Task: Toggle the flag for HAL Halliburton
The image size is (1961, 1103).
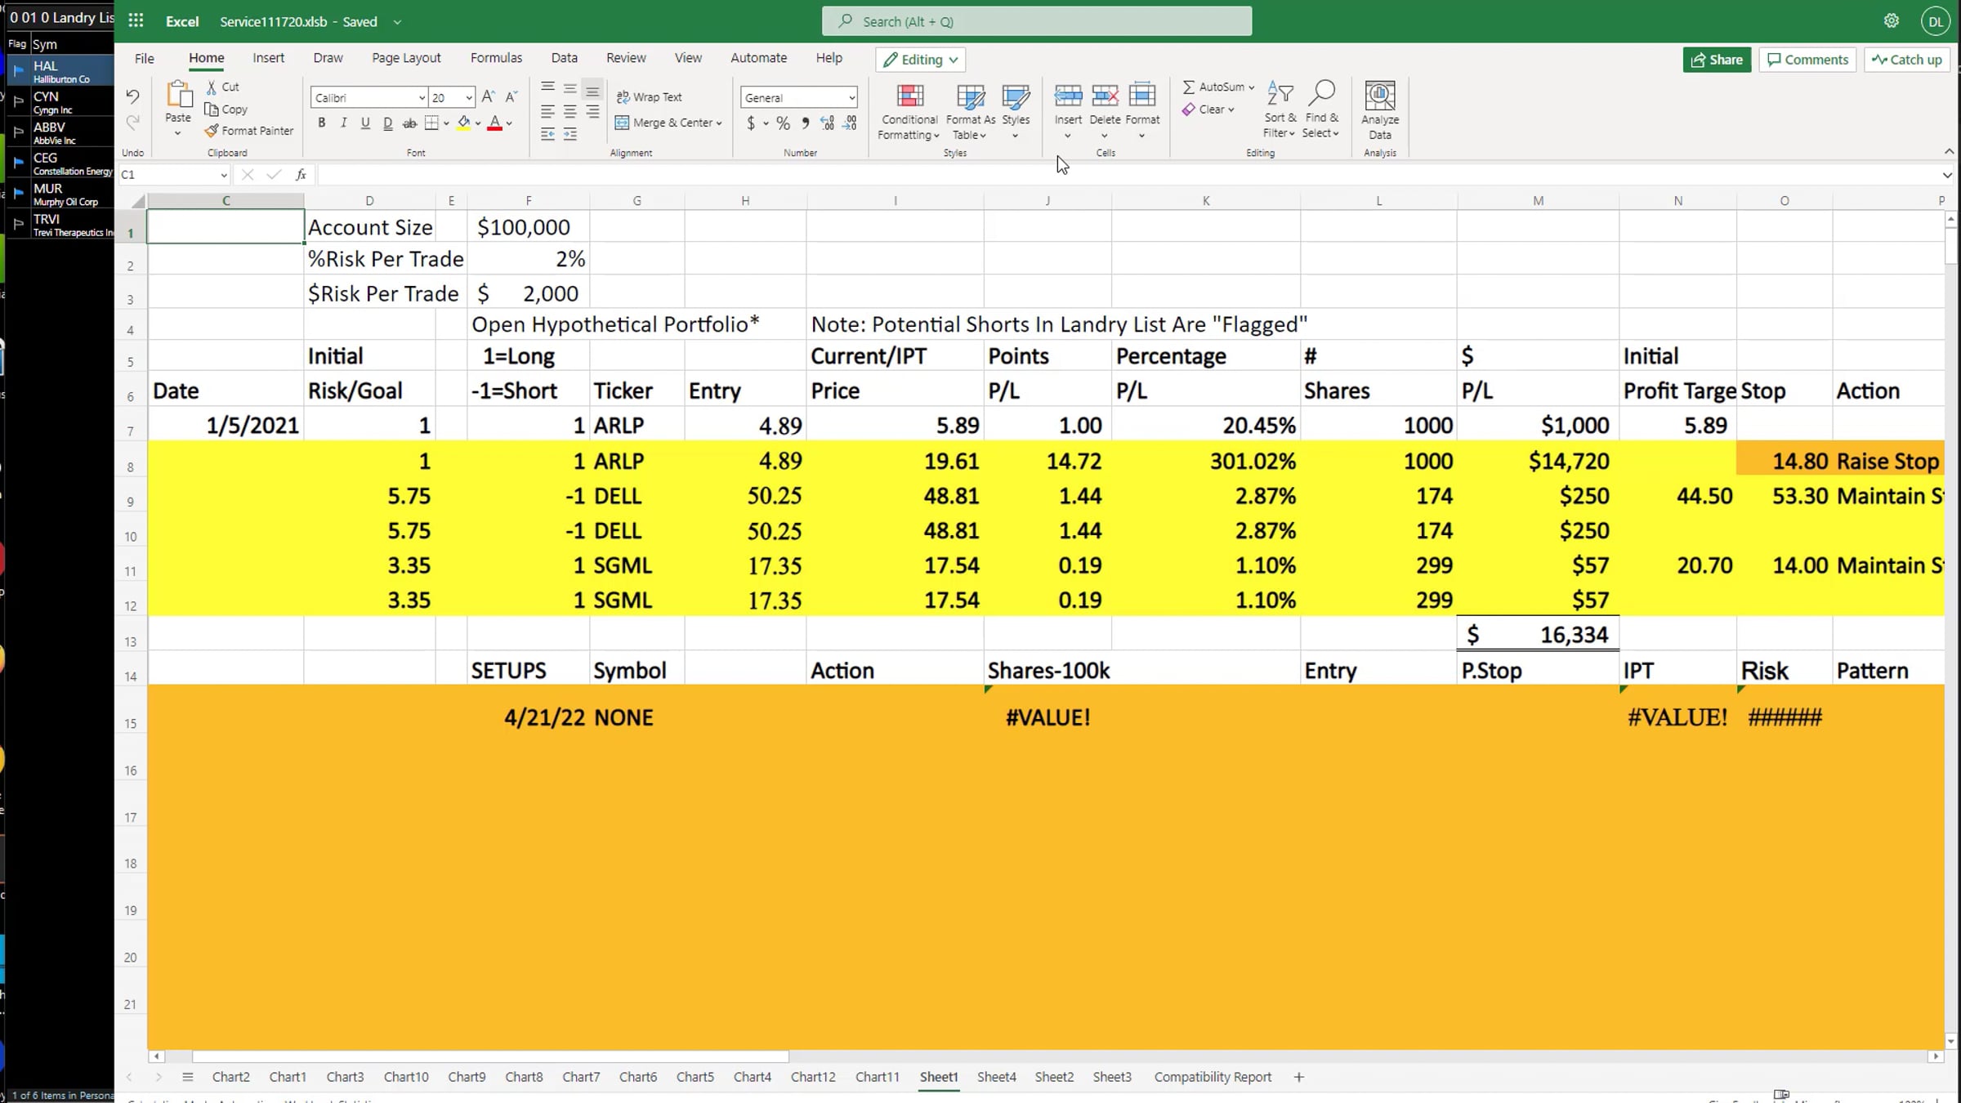Action: click(19, 71)
